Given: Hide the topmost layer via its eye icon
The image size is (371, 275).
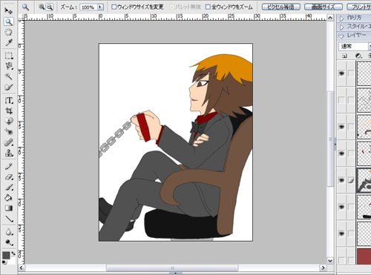Looking at the screenshot, I should pyautogui.click(x=341, y=73).
